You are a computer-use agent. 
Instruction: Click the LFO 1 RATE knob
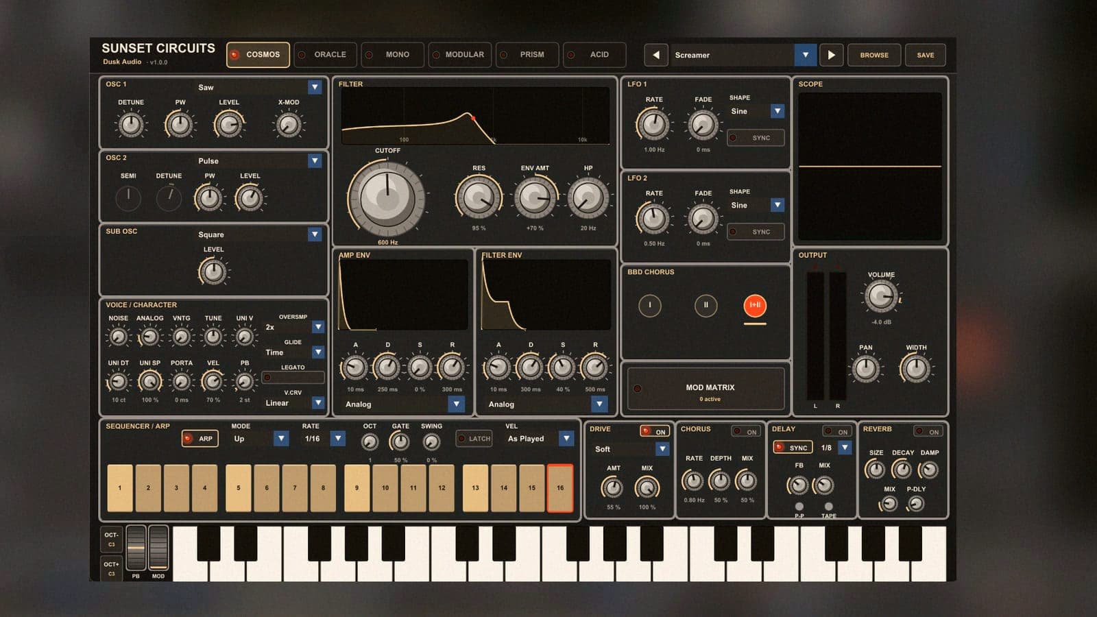tap(653, 125)
